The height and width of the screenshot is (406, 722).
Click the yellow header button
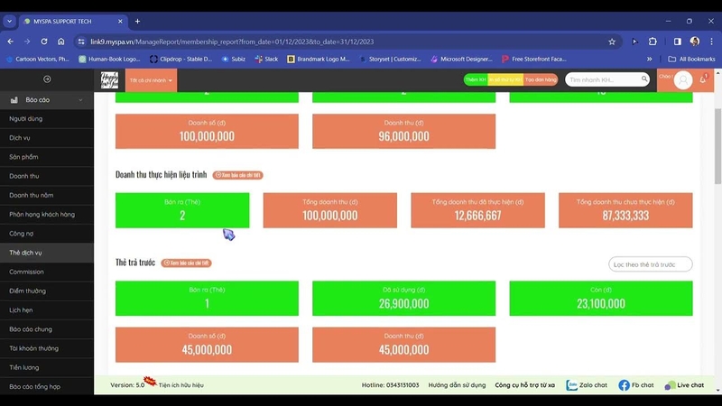click(505, 79)
